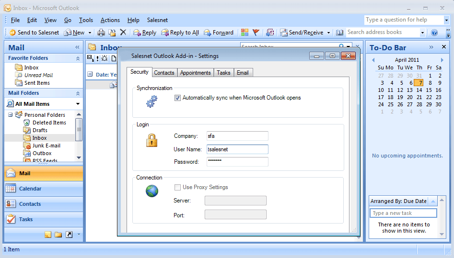This screenshot has width=454, height=258.
Task: Minimize the To-Do Bar with chevrons
Action: click(431, 47)
